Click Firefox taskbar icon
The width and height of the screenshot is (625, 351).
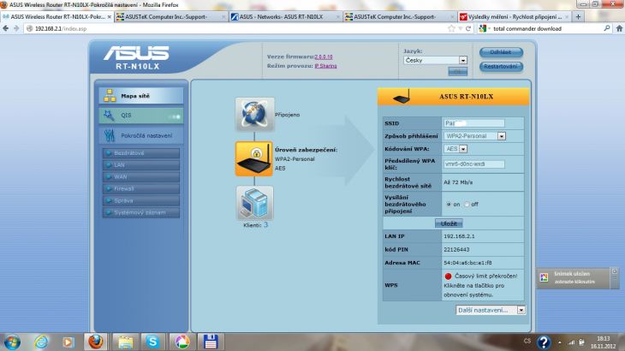pyautogui.click(x=96, y=342)
